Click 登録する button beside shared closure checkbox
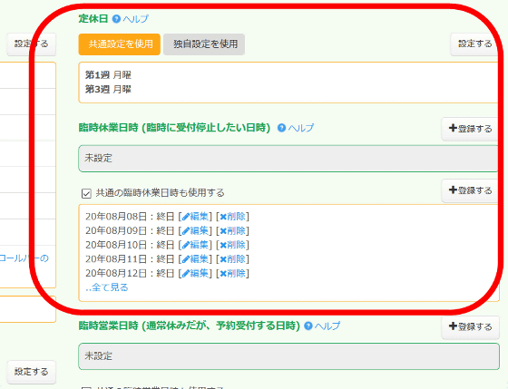Screen dimensions: 508x389 point(470,190)
